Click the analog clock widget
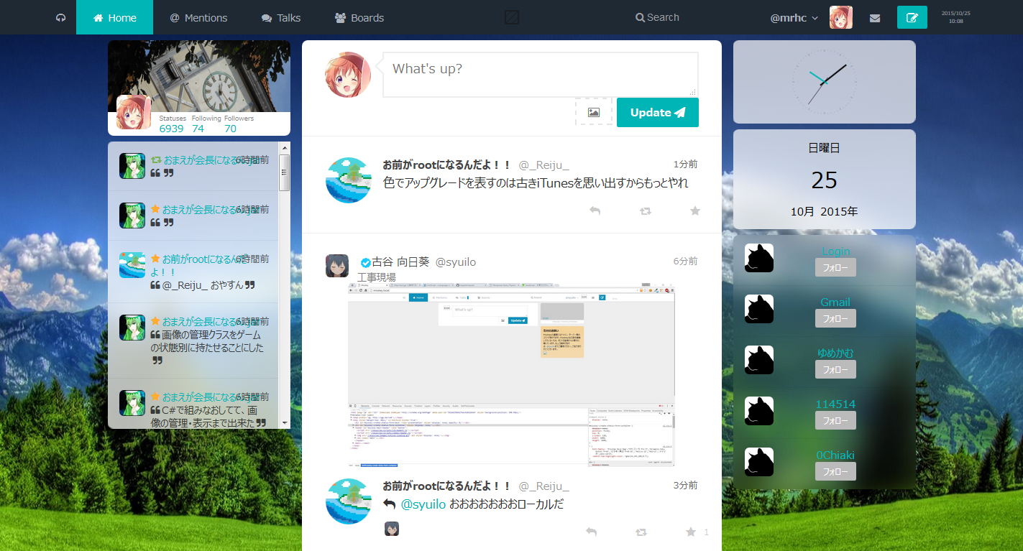Screen dimensions: 1023x551 pyautogui.click(x=824, y=81)
